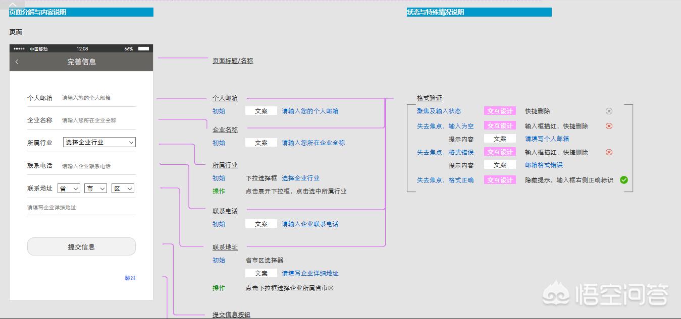Click the 省市区选择器 text
681x319 pixels.
265,261
